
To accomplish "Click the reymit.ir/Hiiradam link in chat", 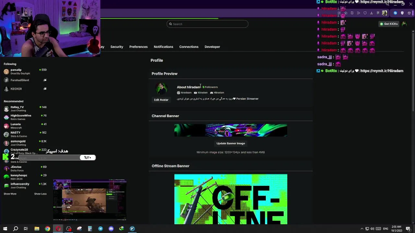I will pos(382,71).
